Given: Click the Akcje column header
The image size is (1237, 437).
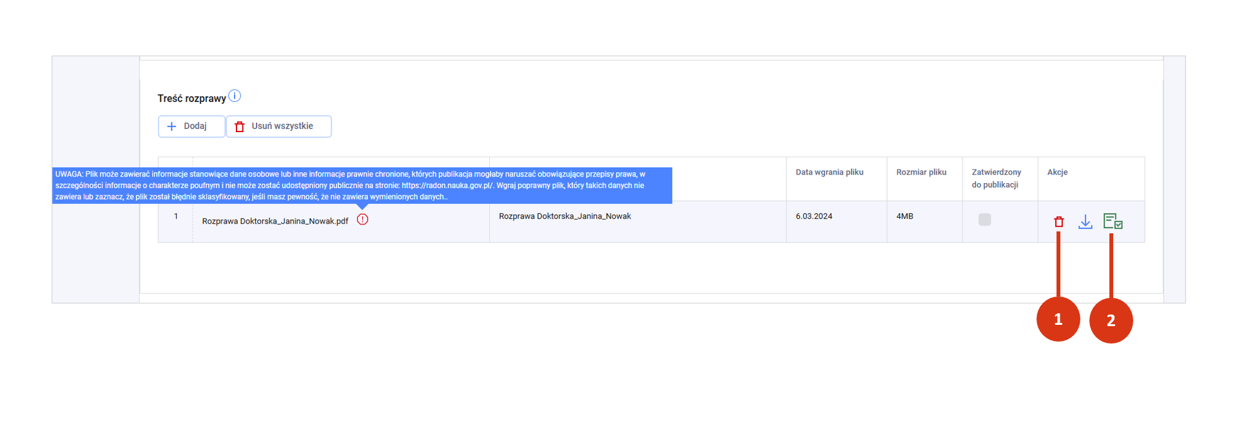Looking at the screenshot, I should [x=1057, y=172].
